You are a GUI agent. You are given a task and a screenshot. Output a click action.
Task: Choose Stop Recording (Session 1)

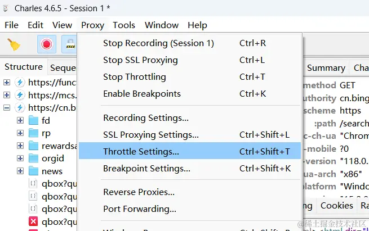pyautogui.click(x=158, y=43)
